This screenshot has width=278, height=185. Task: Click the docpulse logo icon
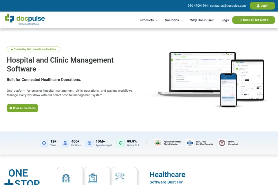[10, 18]
